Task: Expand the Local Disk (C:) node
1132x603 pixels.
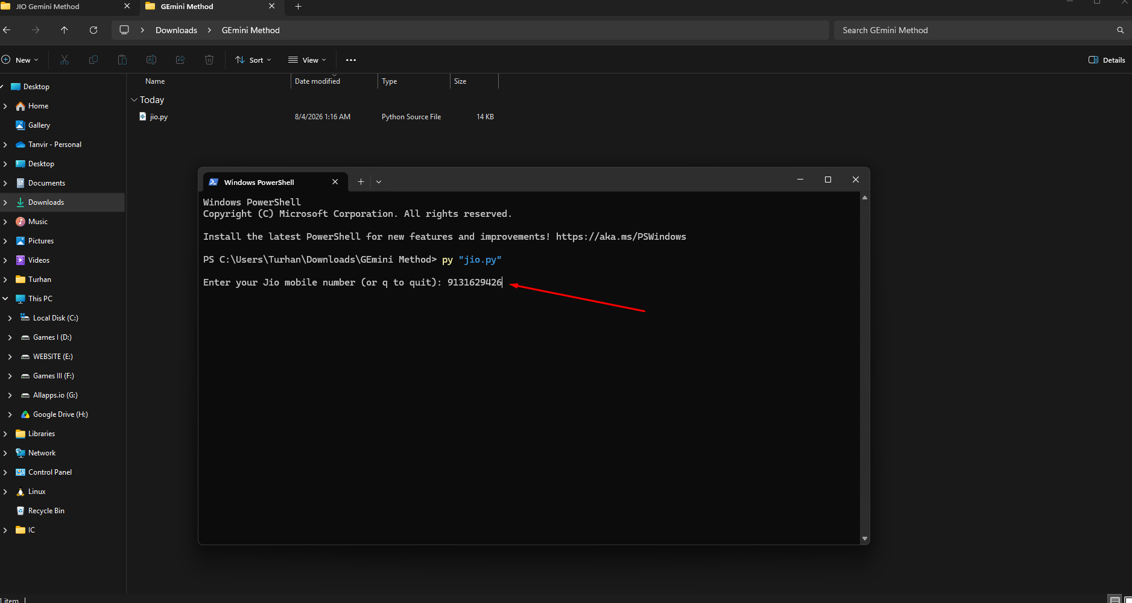Action: [x=10, y=318]
